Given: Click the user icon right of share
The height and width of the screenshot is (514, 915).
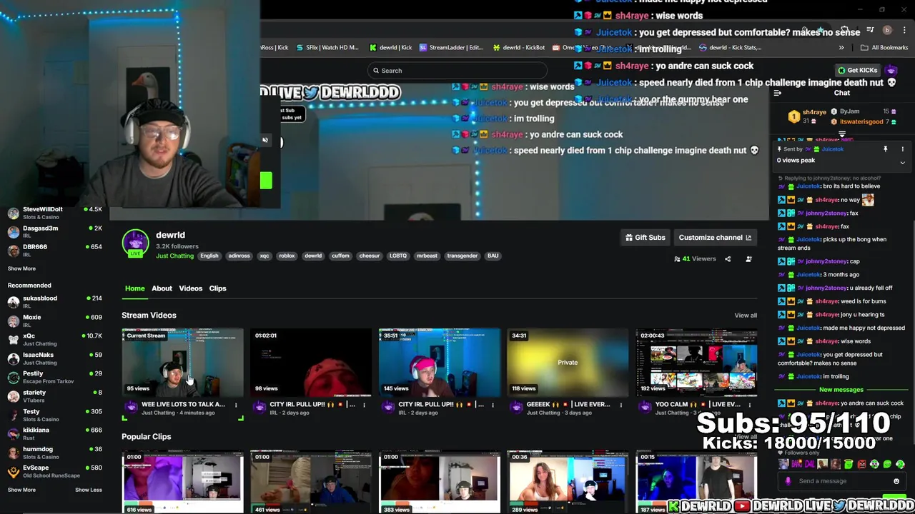Looking at the screenshot, I should [748, 259].
